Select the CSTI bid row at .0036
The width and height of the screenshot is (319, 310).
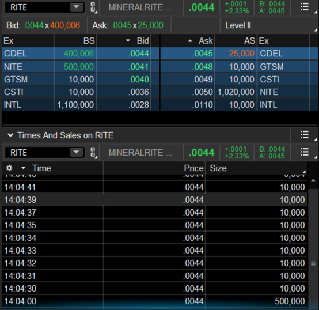[81, 92]
